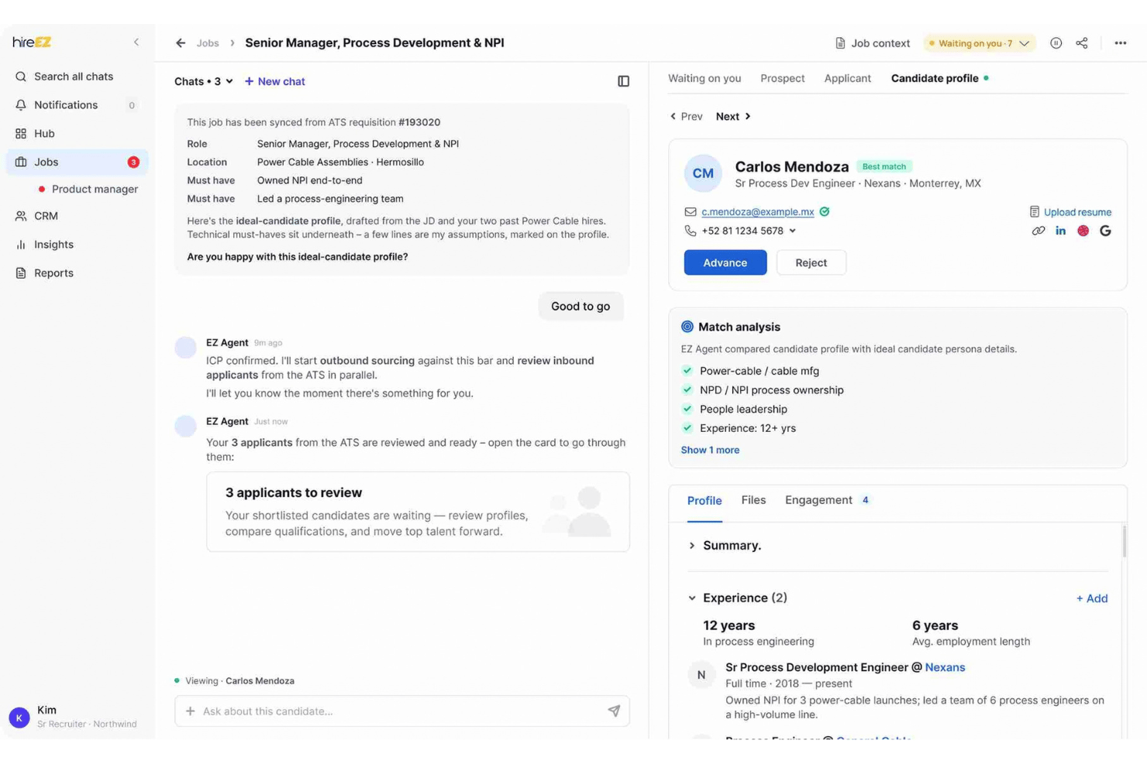Viewport: 1147px width, 764px height.
Task: Click the Match analysis target icon
Action: coord(687,327)
